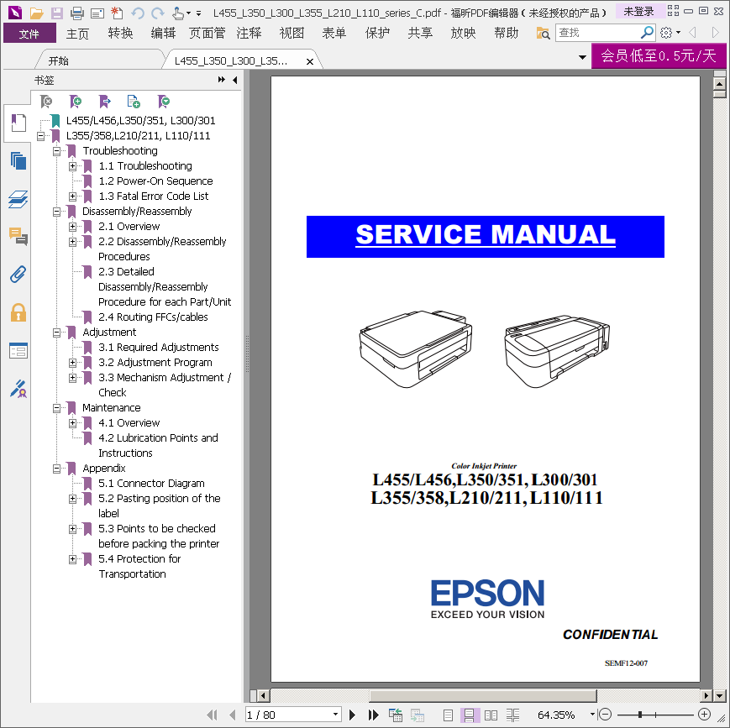The width and height of the screenshot is (730, 728).
Task: Collapse the Troubleshooting bookmark
Action: point(57,151)
